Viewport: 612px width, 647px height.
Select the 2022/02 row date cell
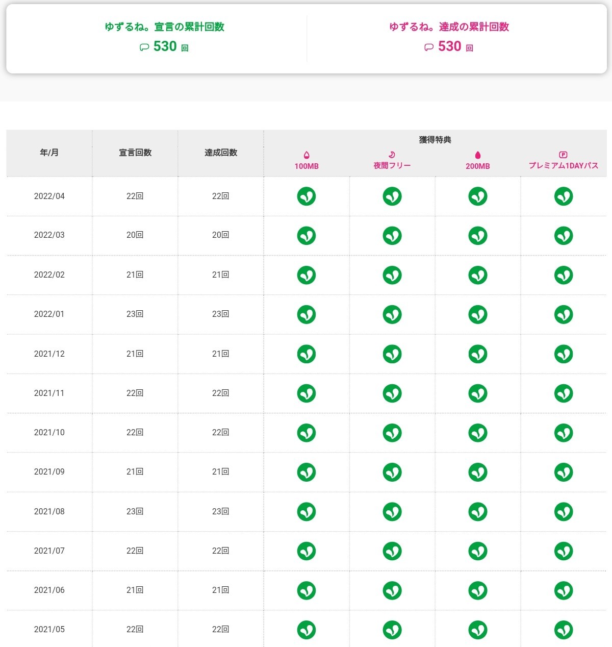49,275
